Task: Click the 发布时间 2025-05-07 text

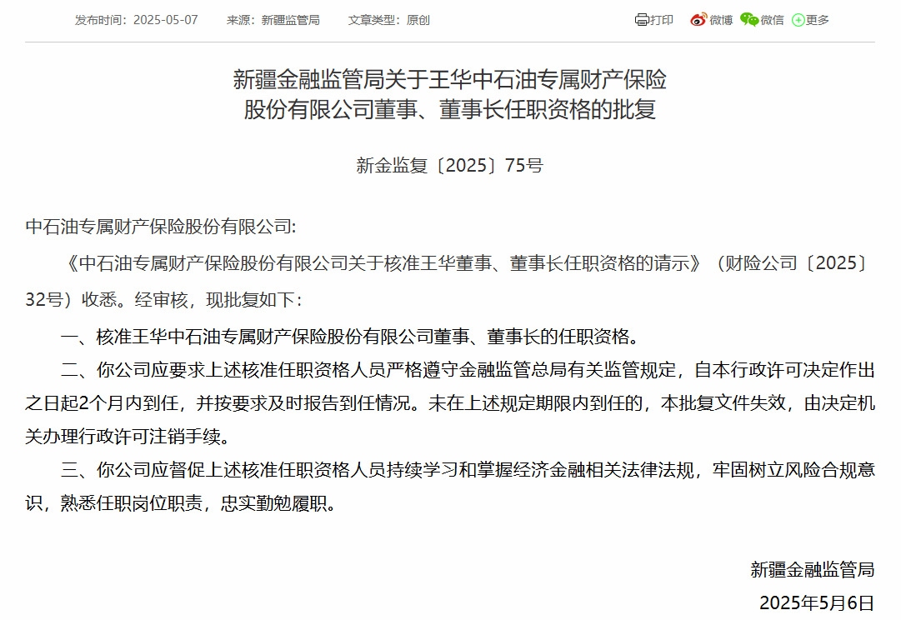Action: [136, 20]
